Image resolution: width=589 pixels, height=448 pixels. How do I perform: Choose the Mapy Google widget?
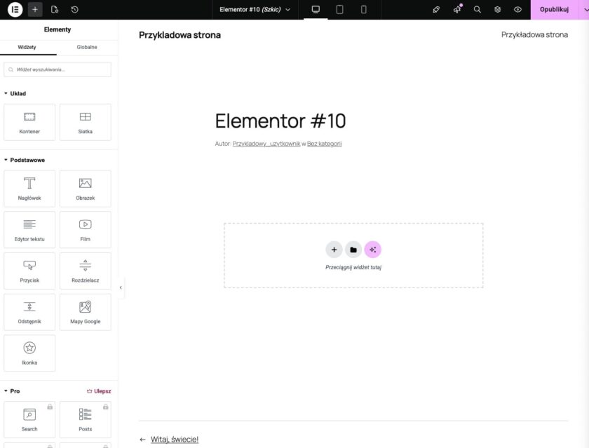click(85, 312)
